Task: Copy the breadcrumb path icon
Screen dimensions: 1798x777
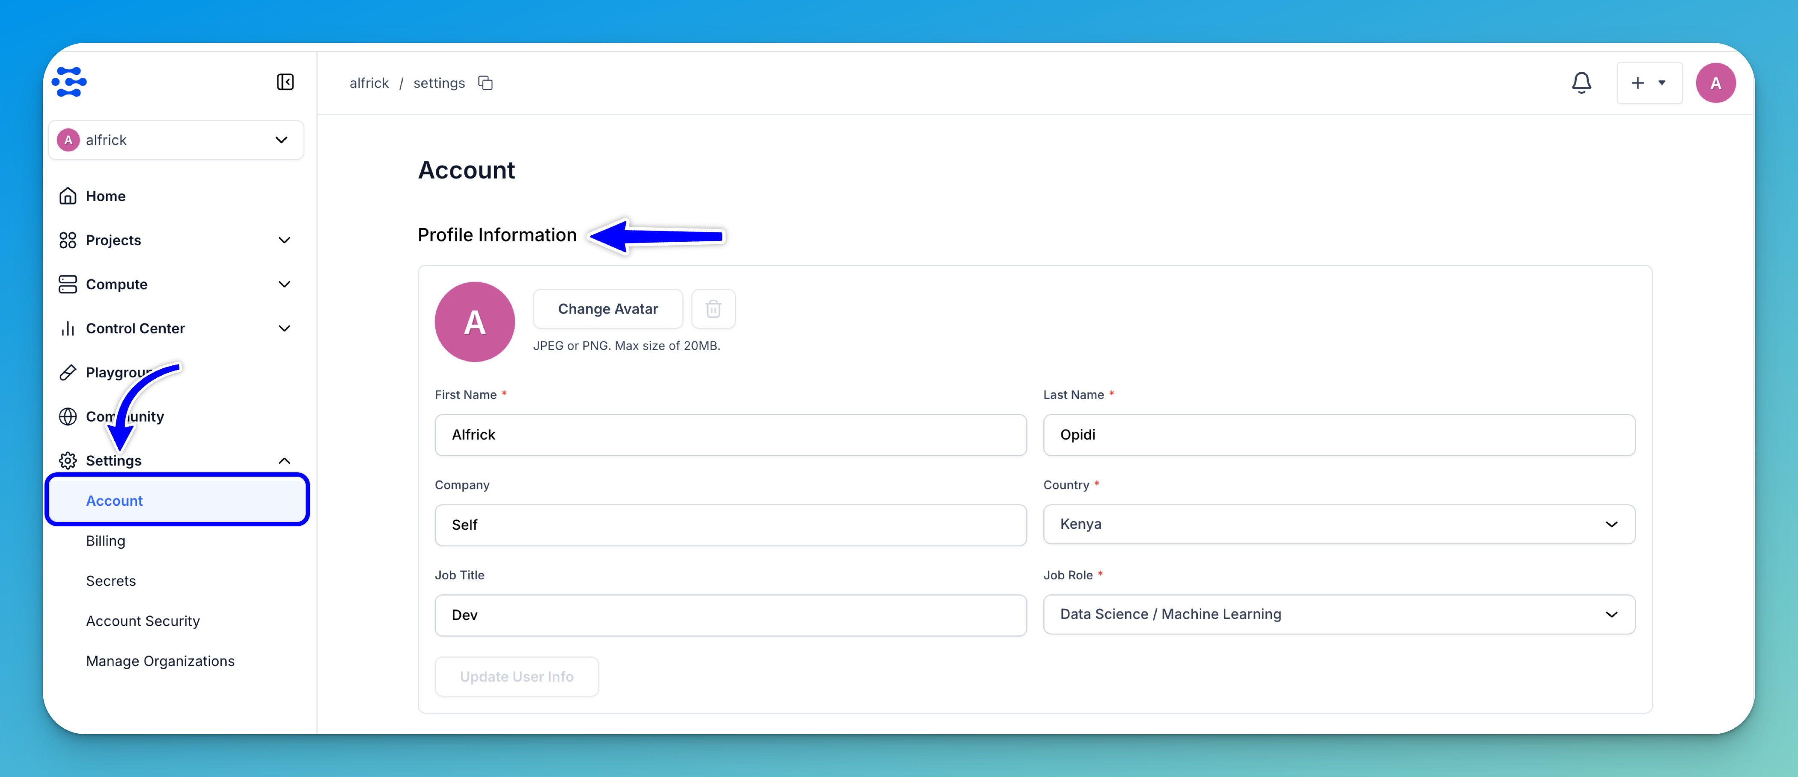Action: [485, 83]
